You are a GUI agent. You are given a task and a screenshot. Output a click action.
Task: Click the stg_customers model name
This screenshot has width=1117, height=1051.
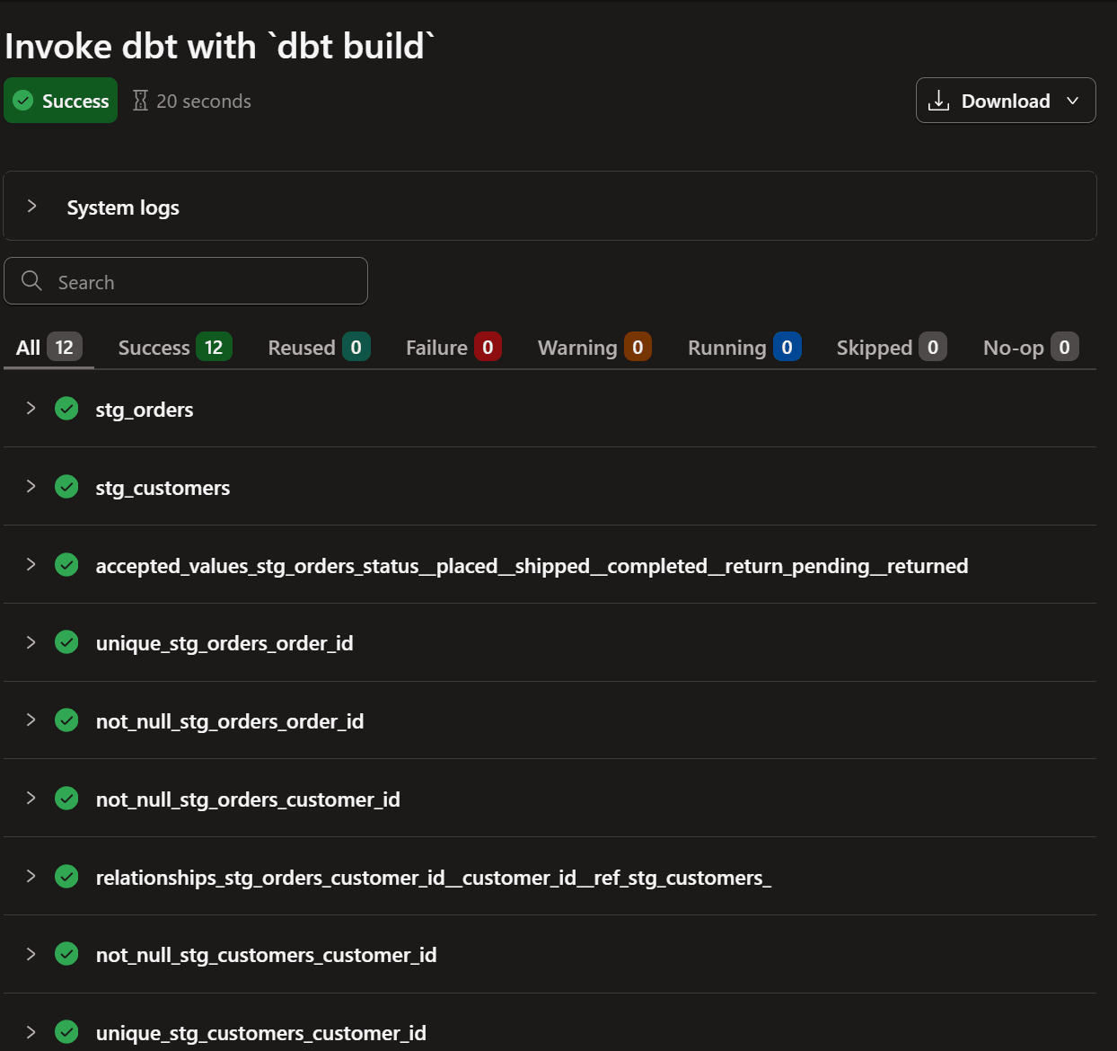(163, 488)
